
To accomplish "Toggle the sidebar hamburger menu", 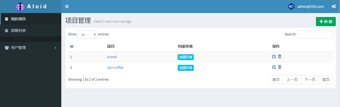I will (x=67, y=7).
